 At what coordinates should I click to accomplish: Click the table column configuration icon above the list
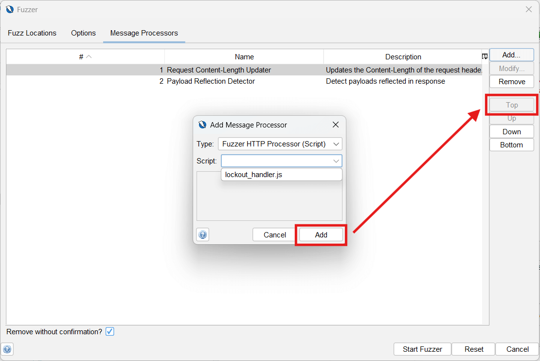point(485,56)
